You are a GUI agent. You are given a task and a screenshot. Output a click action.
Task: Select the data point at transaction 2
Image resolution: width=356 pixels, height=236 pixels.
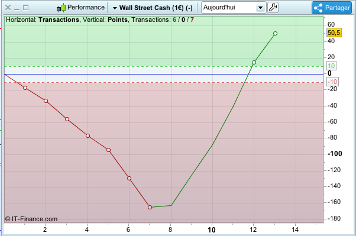[x=46, y=101]
